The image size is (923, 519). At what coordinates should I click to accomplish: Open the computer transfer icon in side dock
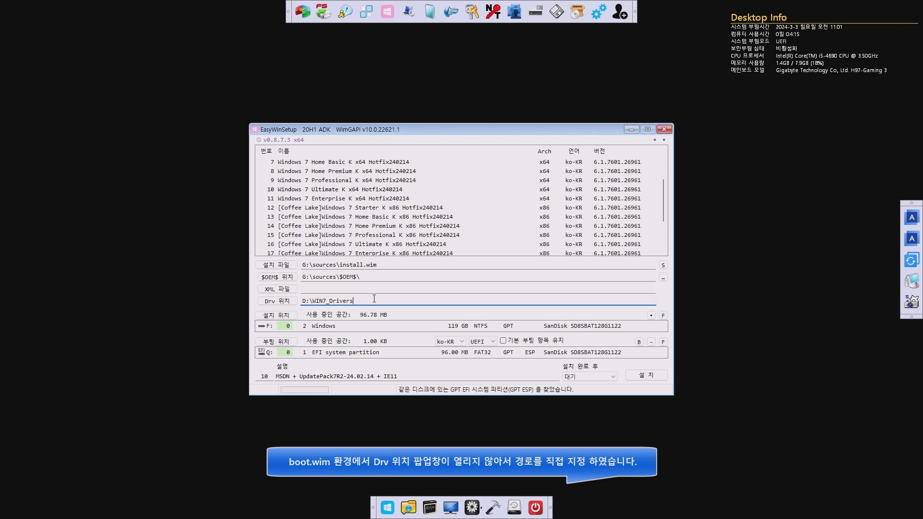(911, 281)
